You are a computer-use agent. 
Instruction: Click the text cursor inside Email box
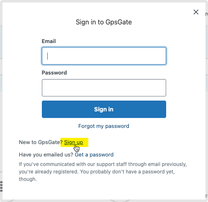[x=47, y=56]
